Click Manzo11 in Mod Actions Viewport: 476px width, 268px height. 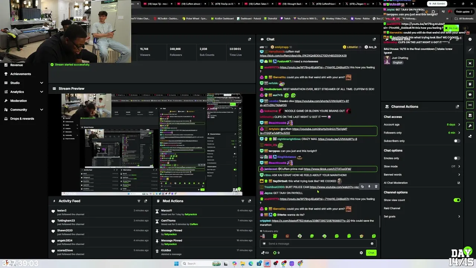[166, 211]
